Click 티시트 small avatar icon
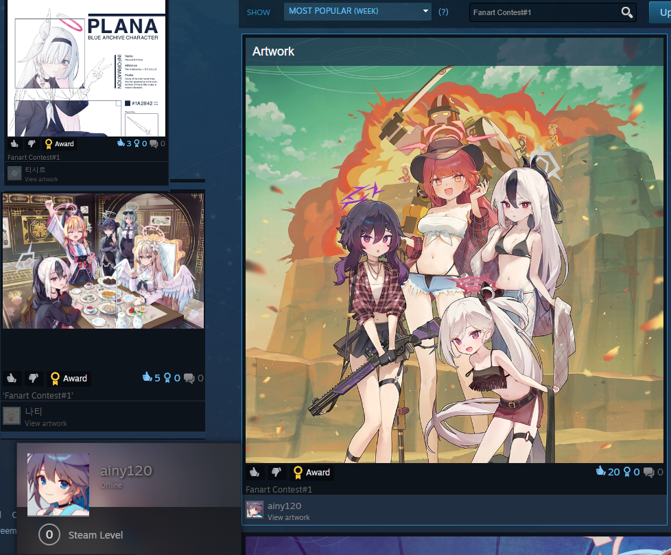The image size is (671, 555). pos(14,174)
